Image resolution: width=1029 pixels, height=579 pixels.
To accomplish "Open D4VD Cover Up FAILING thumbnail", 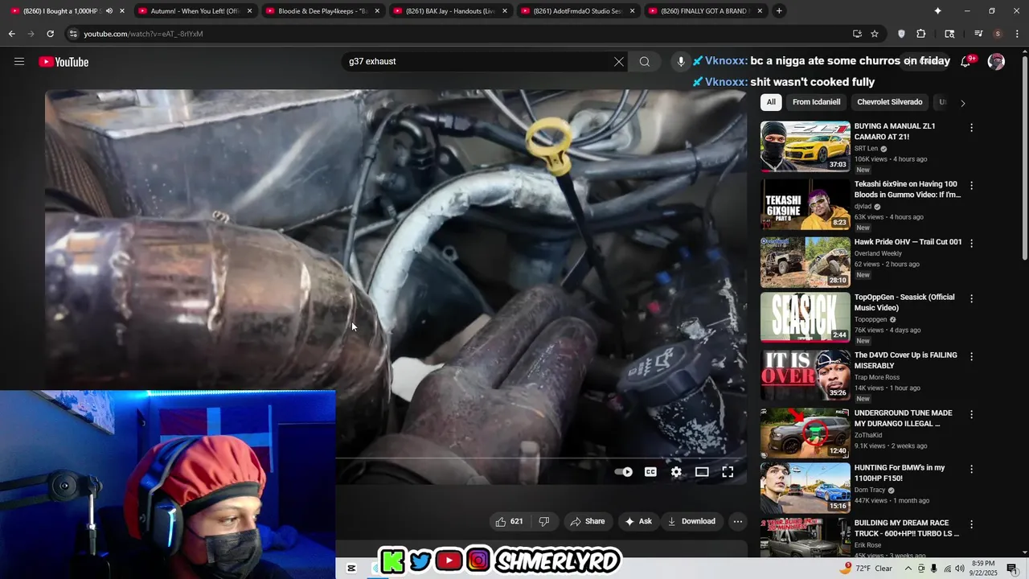I will click(805, 375).
